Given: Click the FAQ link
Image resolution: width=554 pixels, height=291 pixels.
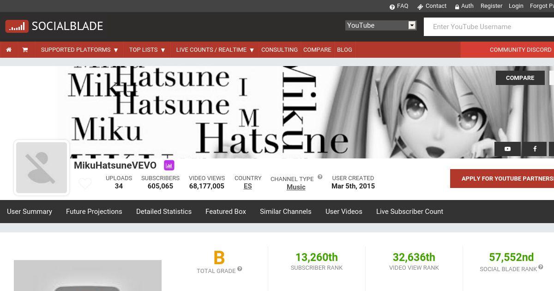Looking at the screenshot, I should [403, 6].
